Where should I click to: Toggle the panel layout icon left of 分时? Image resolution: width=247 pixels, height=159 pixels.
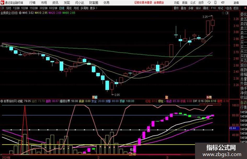(3, 8)
